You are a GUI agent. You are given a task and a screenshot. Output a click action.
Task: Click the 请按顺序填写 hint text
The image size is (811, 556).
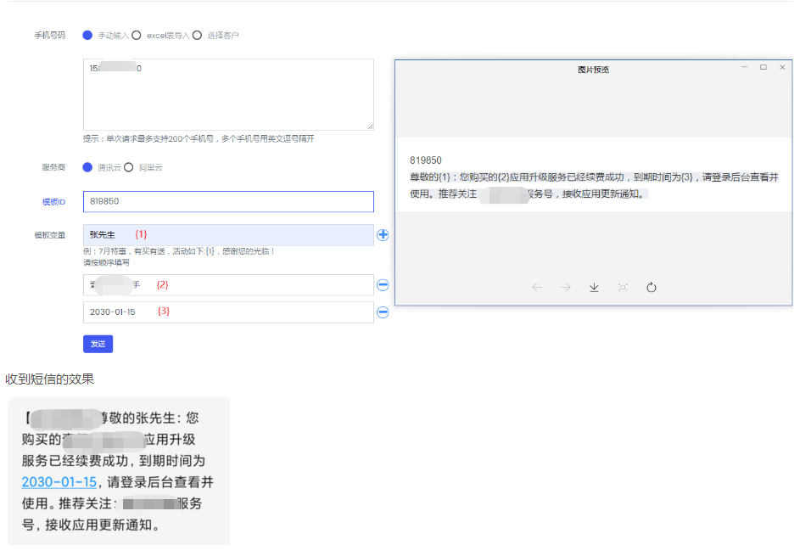point(107,262)
